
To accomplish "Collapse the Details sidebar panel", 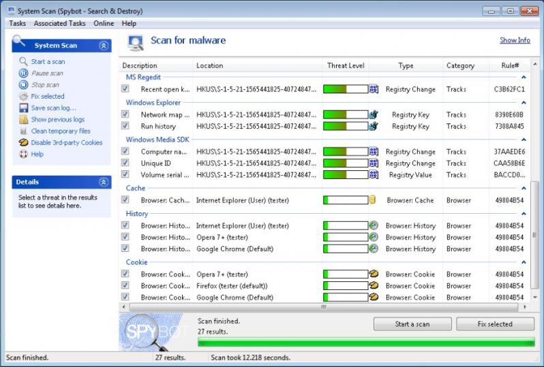I will [104, 182].
